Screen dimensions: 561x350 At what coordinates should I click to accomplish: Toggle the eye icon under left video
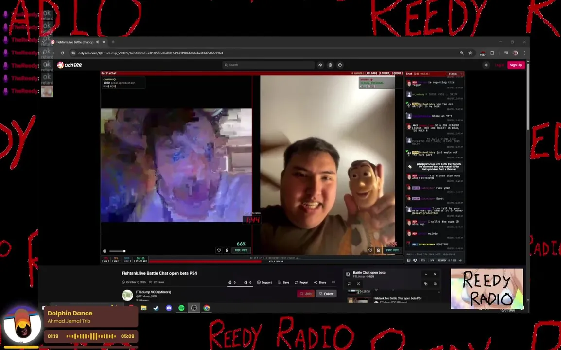click(105, 251)
